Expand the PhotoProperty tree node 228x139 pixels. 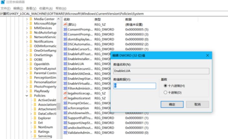pyautogui.click(x=27, y=87)
